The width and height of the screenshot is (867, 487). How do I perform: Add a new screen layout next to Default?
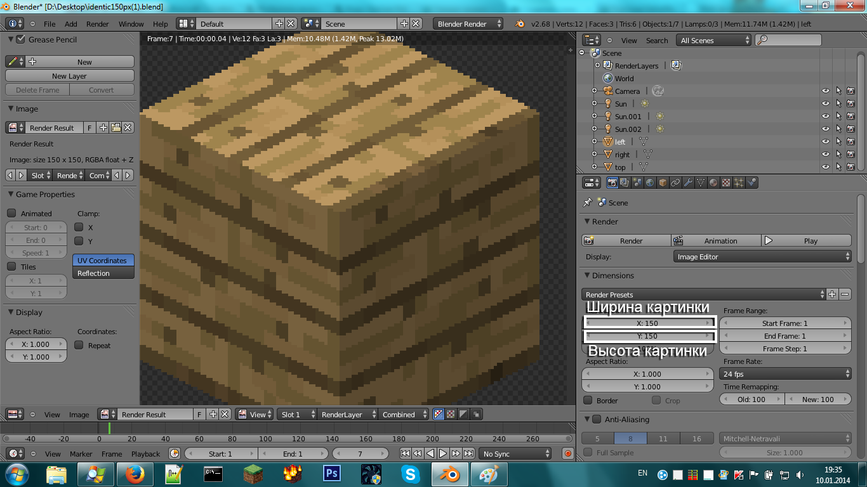pos(279,23)
